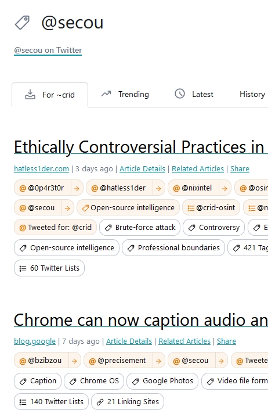
Task: Expand the arrow beside @secou in the Chrome article
Action: click(x=221, y=361)
